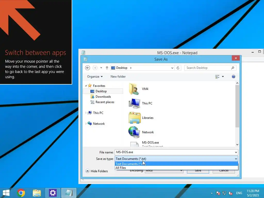Select the Network globe icon
Image resolution: width=264 pixels, height=198 pixels.
[134, 132]
